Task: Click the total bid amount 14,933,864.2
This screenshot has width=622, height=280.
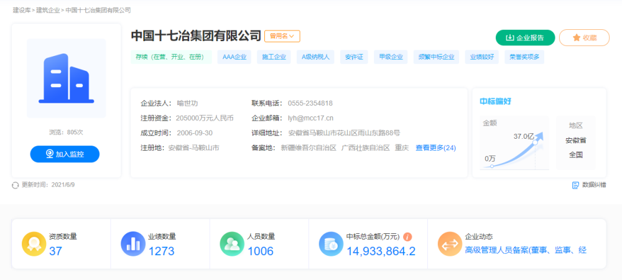Action: tap(381, 251)
